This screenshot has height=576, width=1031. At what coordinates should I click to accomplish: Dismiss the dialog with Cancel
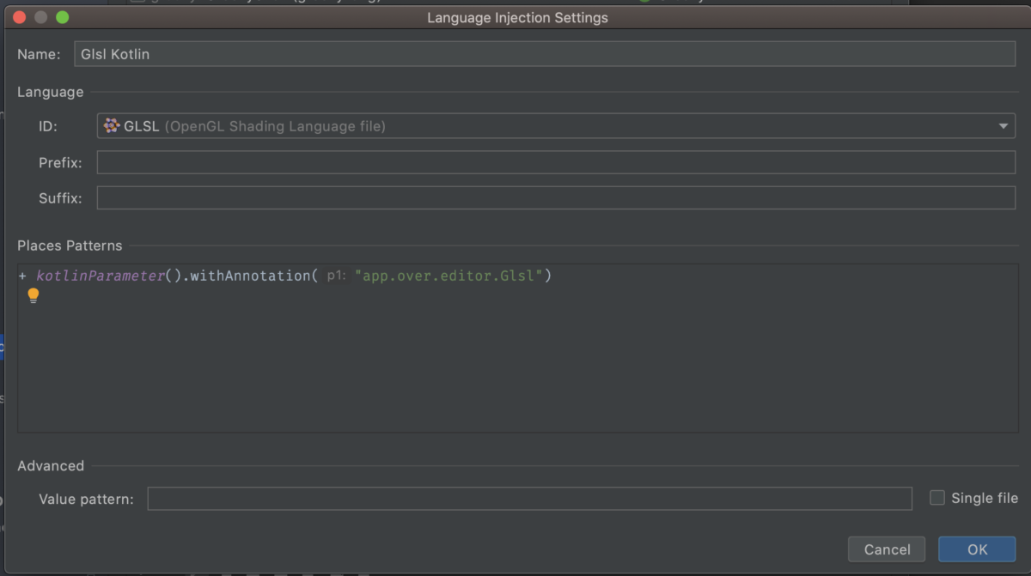tap(887, 549)
